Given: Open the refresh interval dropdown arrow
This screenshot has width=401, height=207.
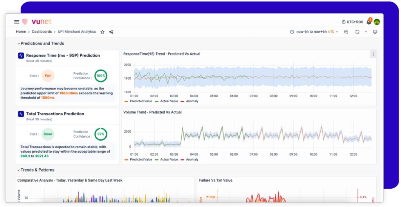Looking at the screenshot, I should (x=366, y=32).
